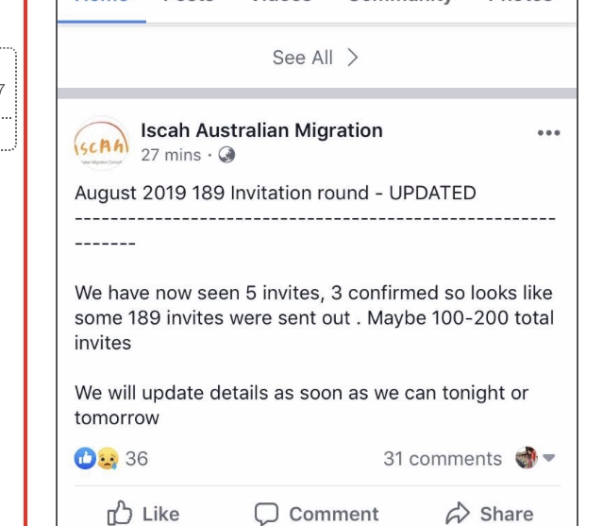603x526 pixels.
Task: Click the chevron arrow beside See All
Action: 353,58
